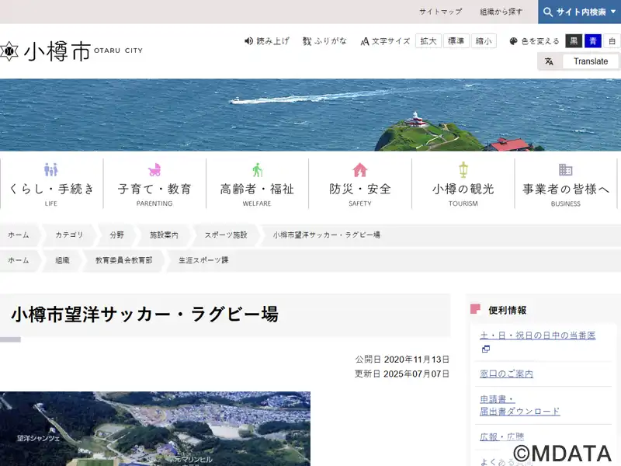Click the 読み上げ read-aloud text
Image resolution: width=621 pixels, height=466 pixels.
pyautogui.click(x=273, y=41)
